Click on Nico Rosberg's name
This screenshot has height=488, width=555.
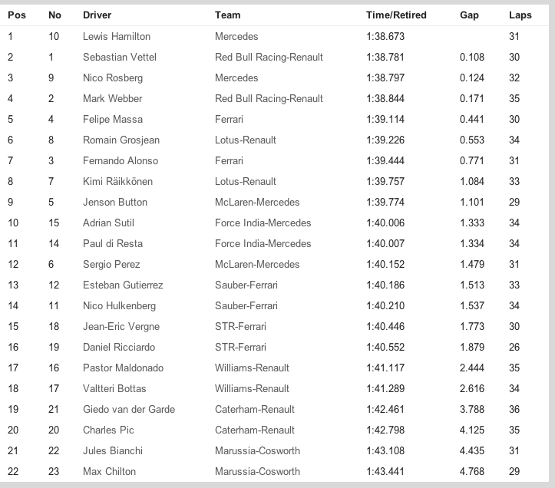coord(111,77)
